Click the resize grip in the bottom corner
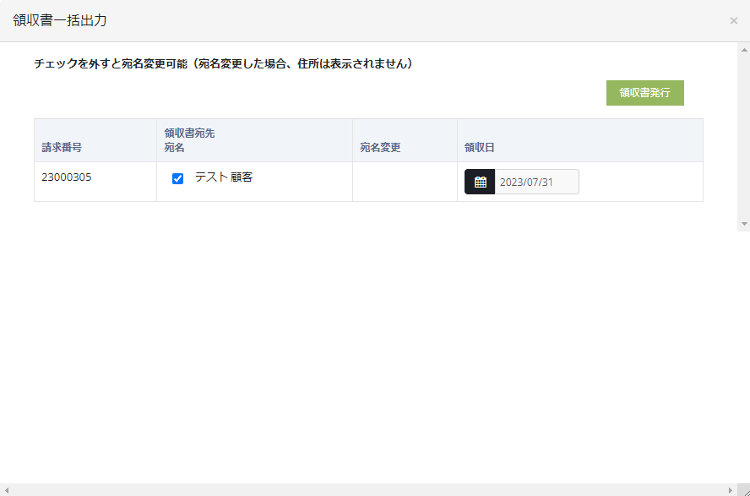750x496 pixels. pos(743,490)
